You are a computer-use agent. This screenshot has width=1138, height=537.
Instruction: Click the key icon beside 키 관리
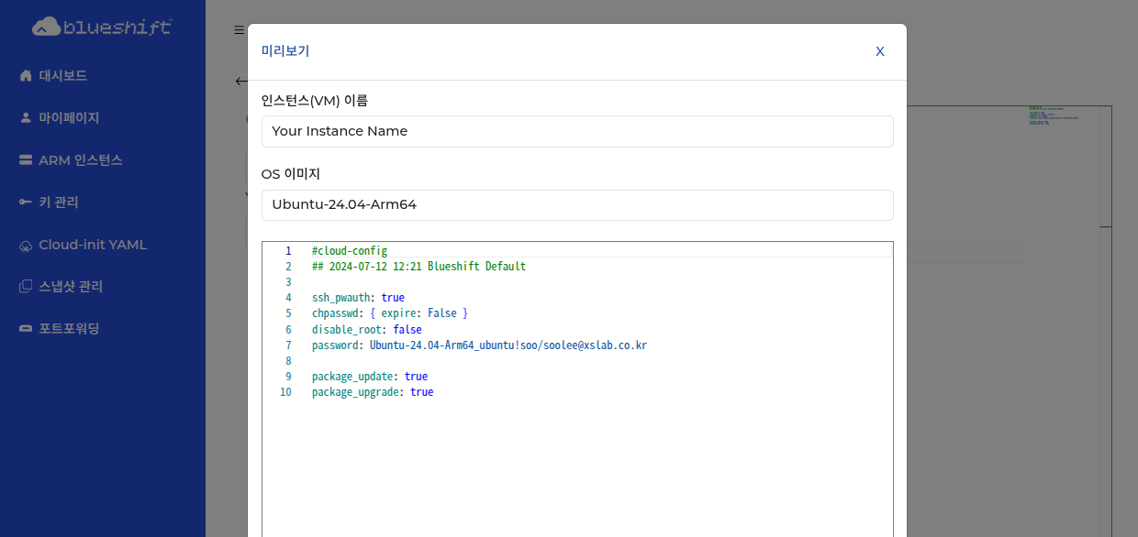point(26,203)
